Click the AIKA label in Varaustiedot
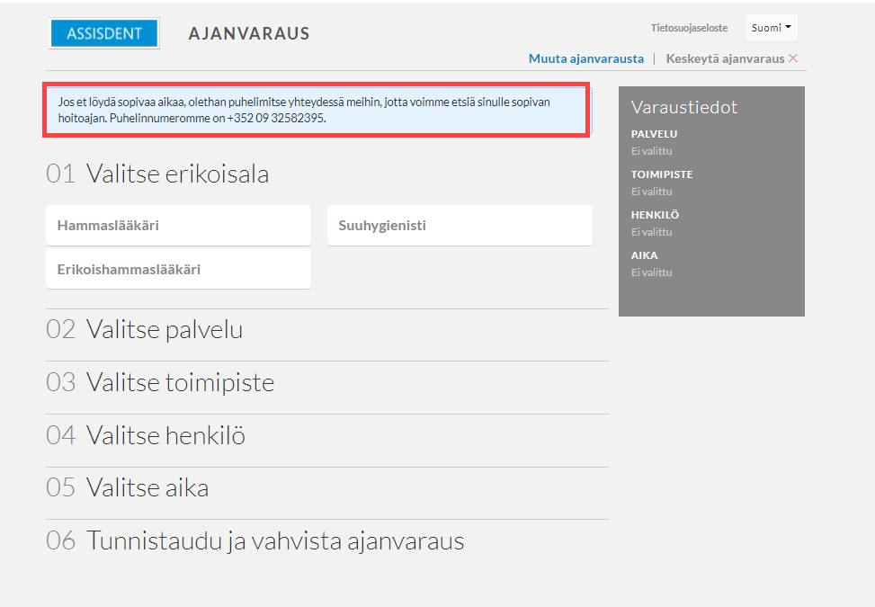 (645, 255)
